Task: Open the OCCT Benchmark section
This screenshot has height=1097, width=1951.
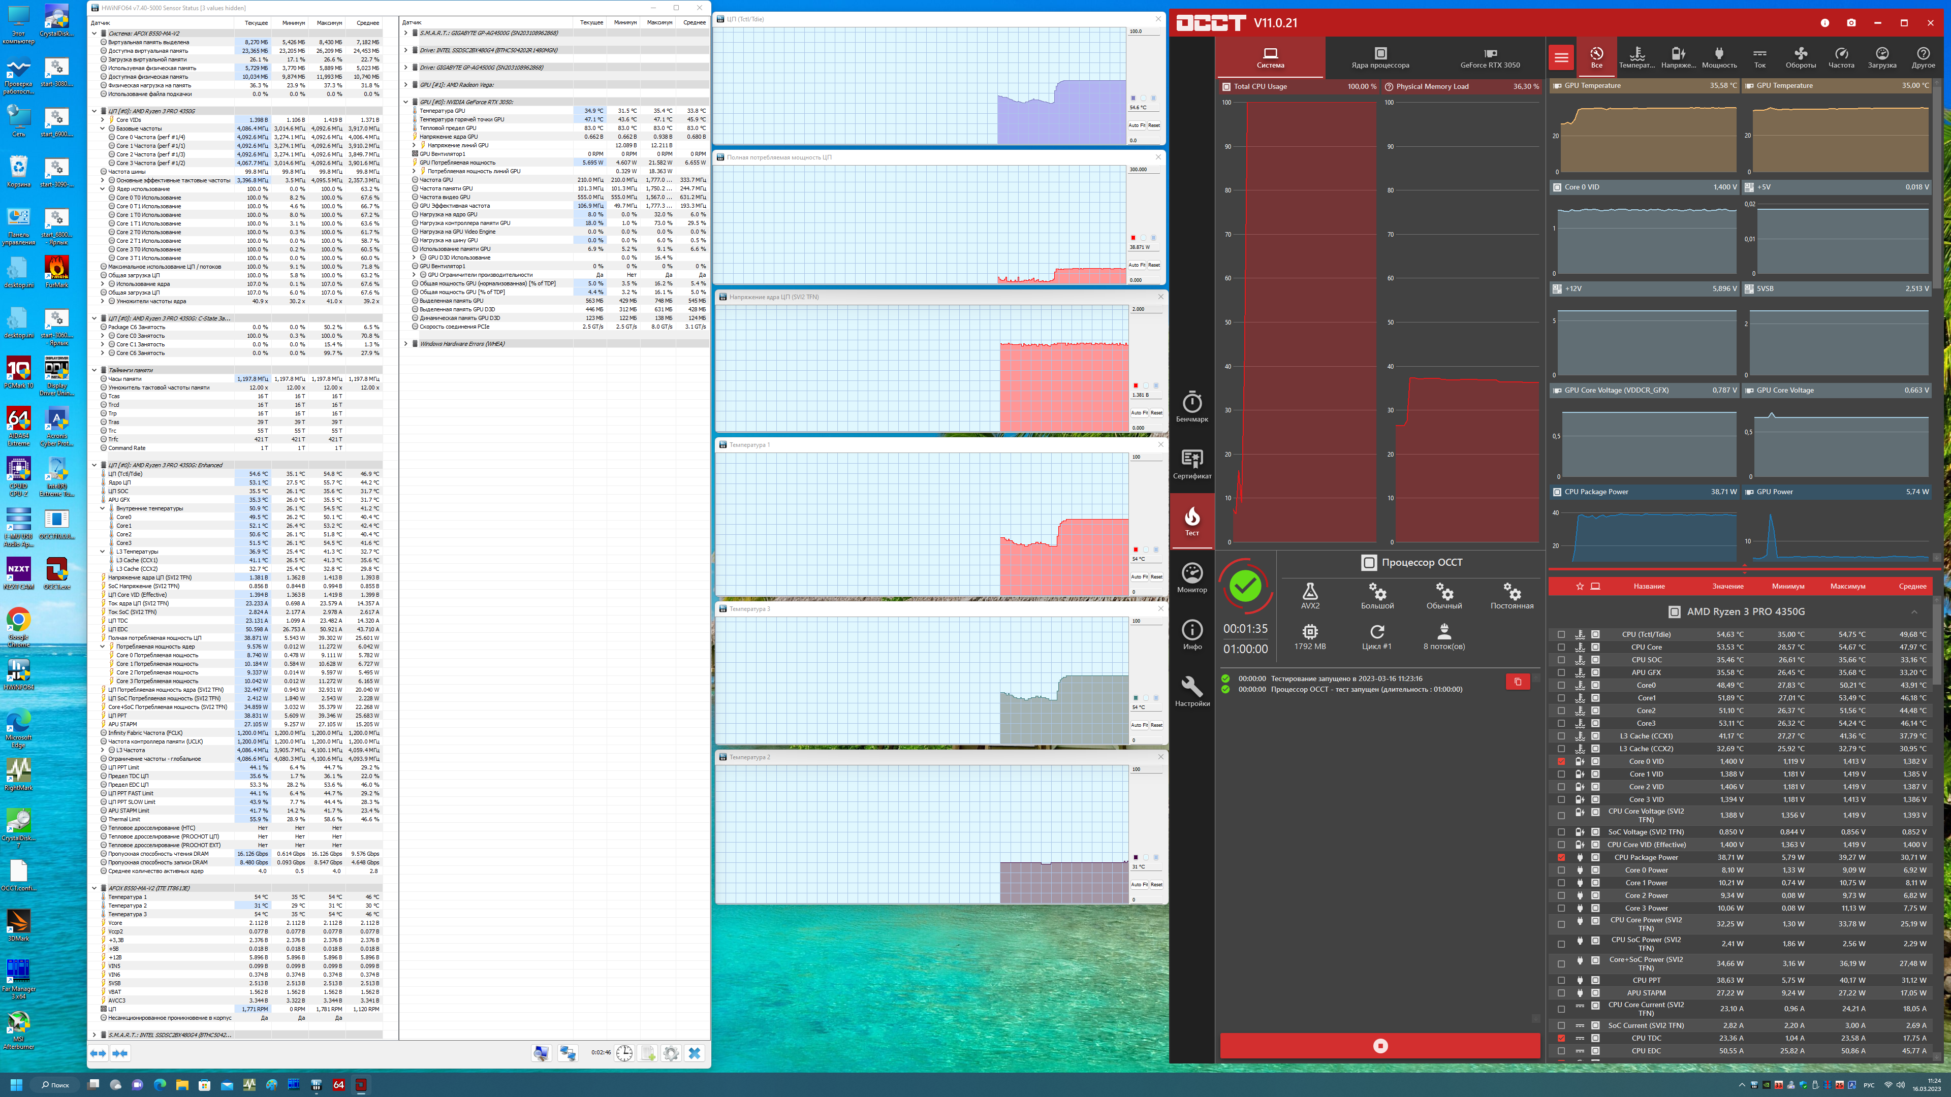Action: point(1191,406)
